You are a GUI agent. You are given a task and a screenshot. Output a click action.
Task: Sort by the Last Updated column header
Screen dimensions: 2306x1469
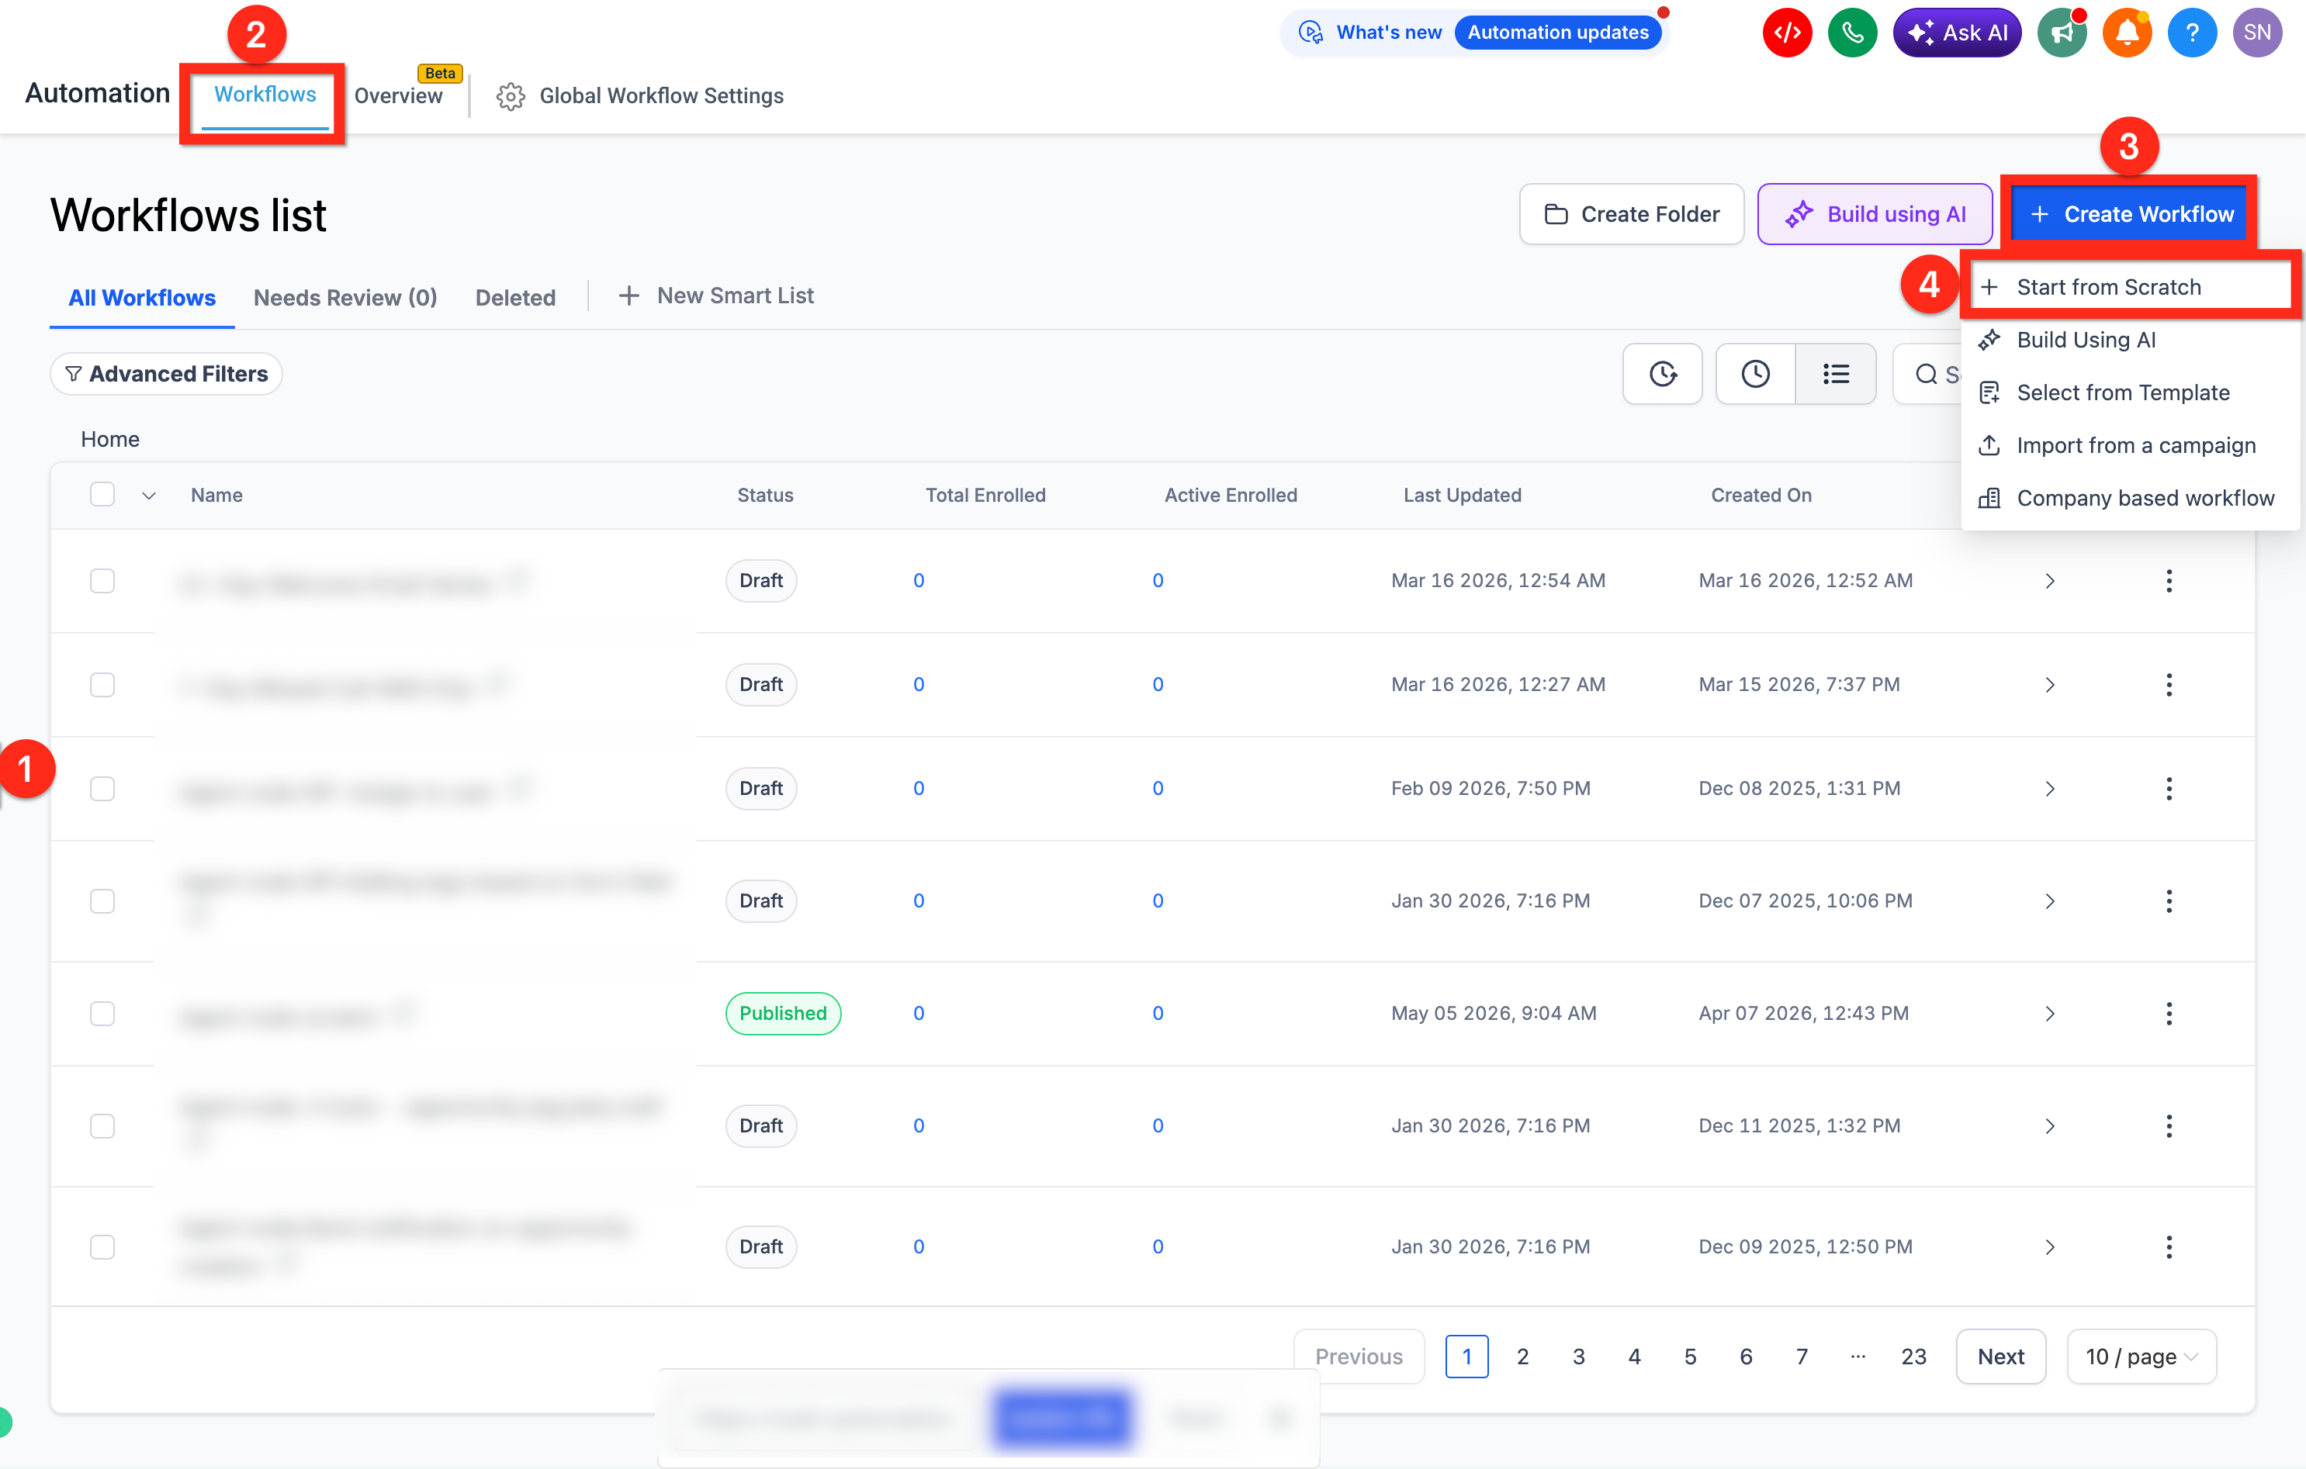[1463, 496]
